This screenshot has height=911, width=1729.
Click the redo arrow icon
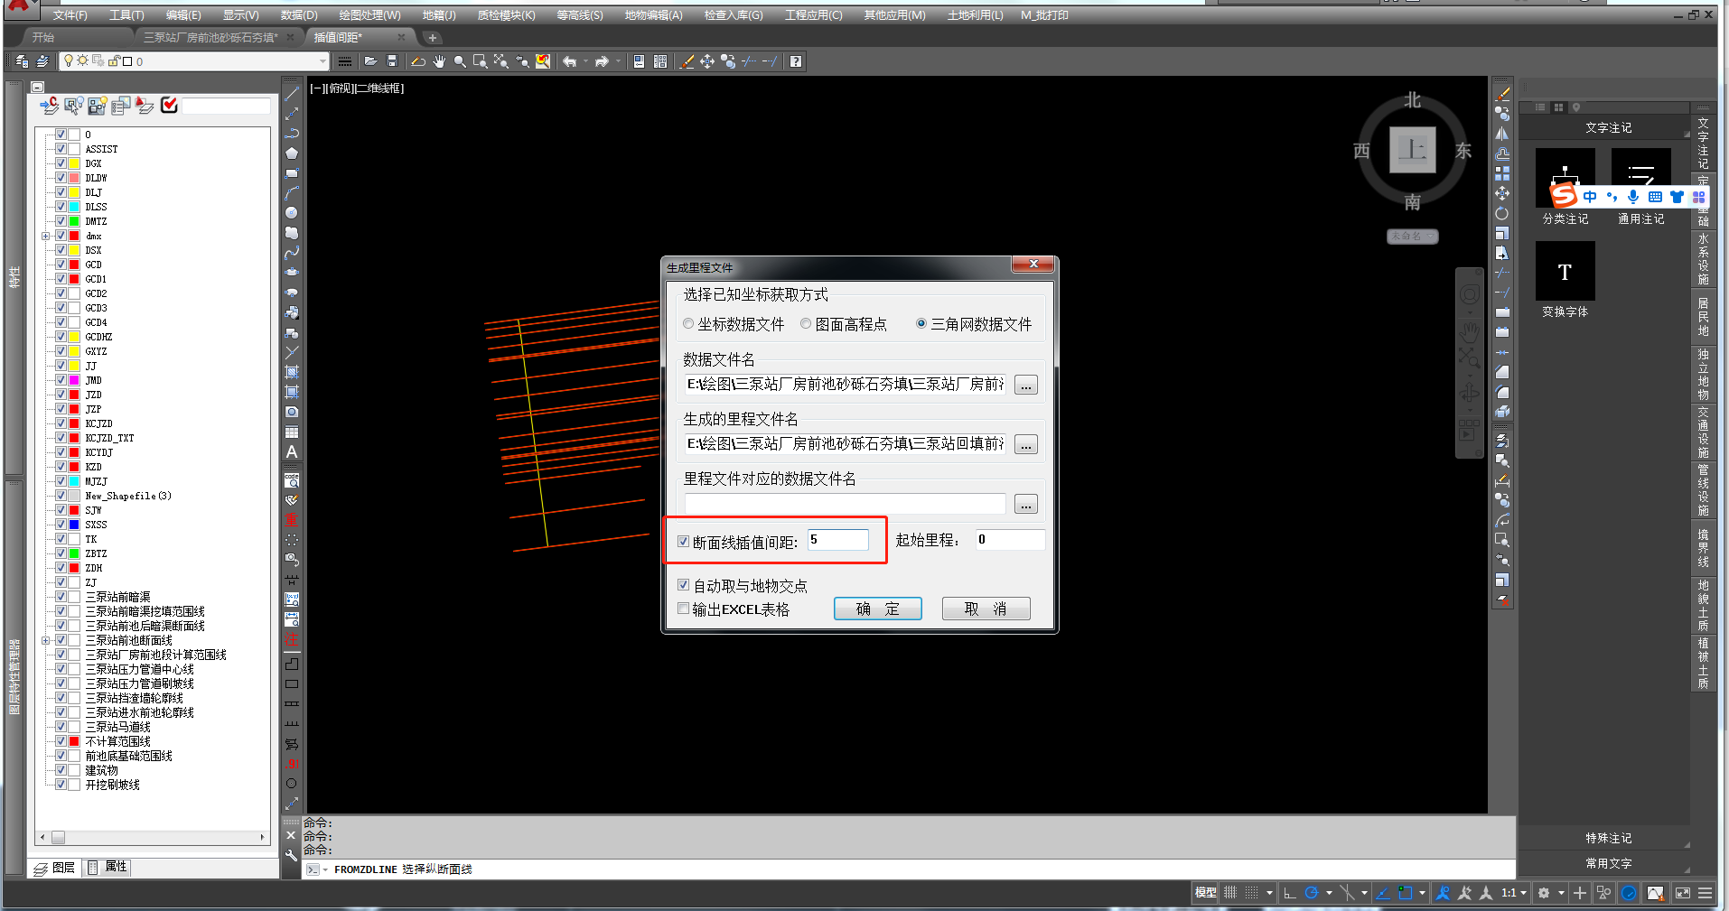[x=602, y=61]
